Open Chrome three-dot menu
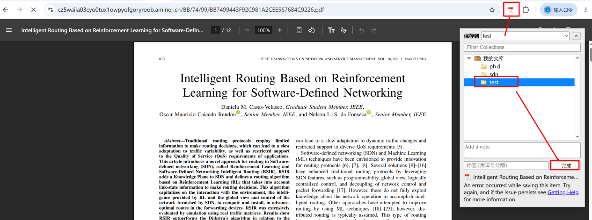This screenshot has height=220, width=592. click(x=585, y=10)
